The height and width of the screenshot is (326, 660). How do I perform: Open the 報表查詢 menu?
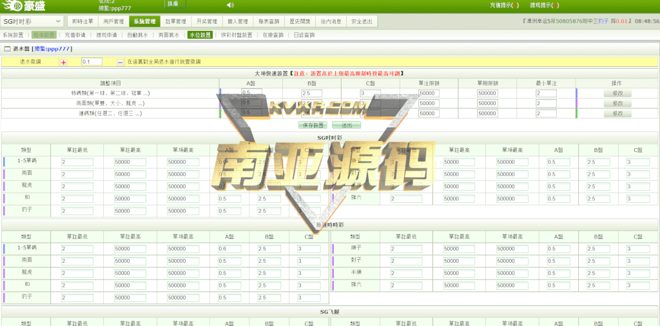tap(269, 21)
